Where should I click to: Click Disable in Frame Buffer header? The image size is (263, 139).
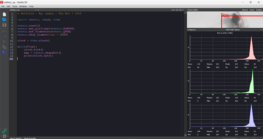259,10
